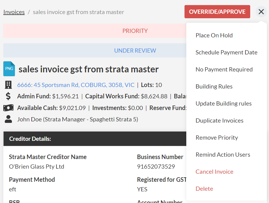
Task: Choose Schedule Payment Date option
Action: click(226, 52)
